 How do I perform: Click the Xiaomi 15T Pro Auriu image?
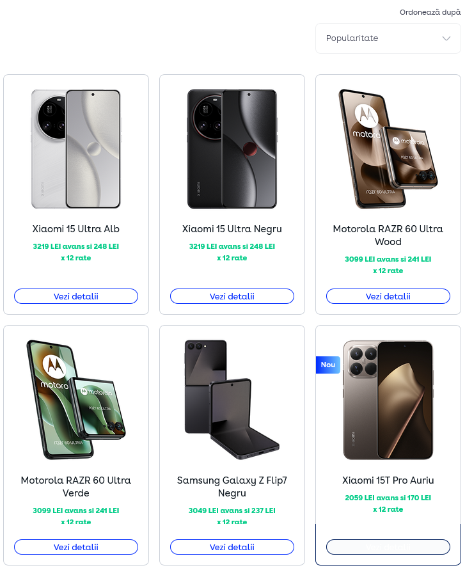388,400
